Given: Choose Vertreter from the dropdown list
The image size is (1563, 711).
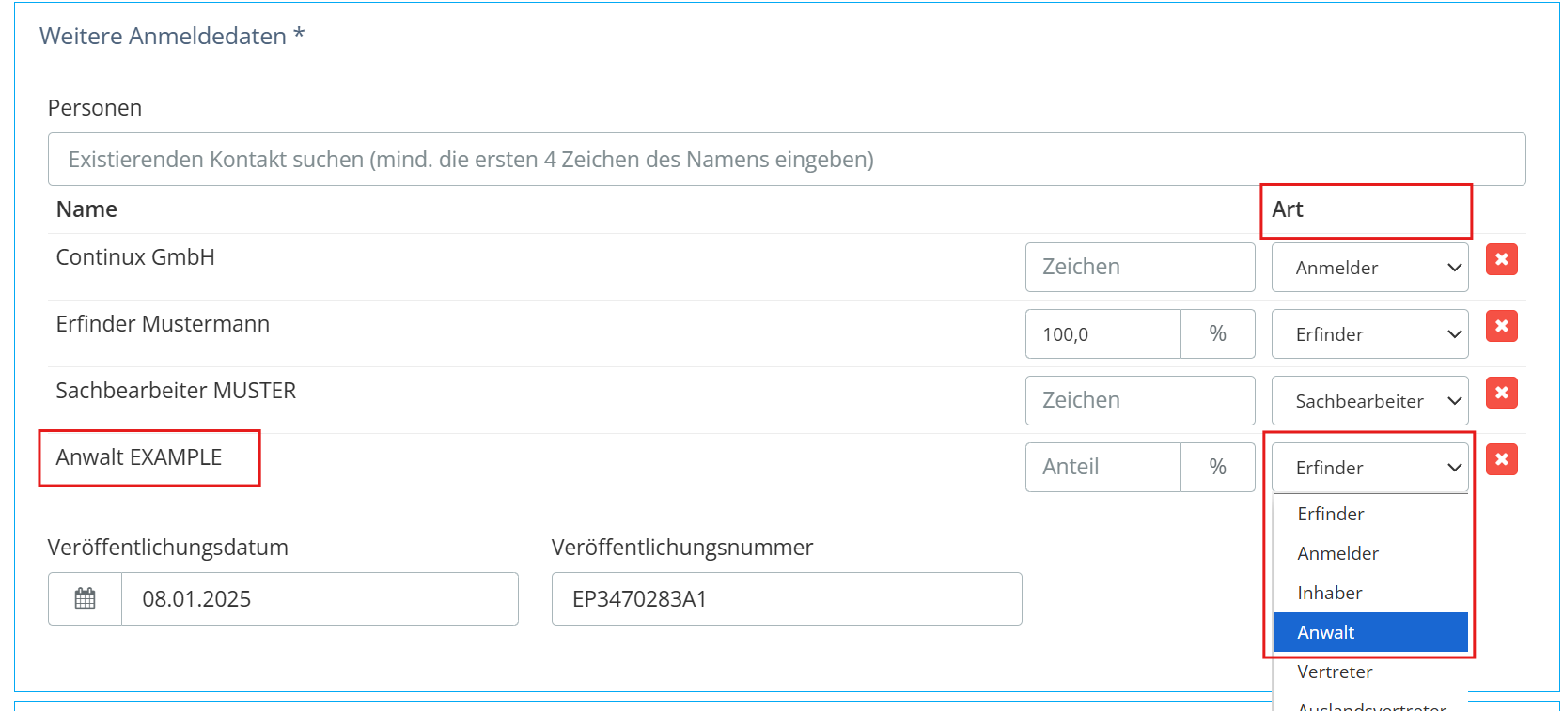Looking at the screenshot, I should [x=1335, y=672].
